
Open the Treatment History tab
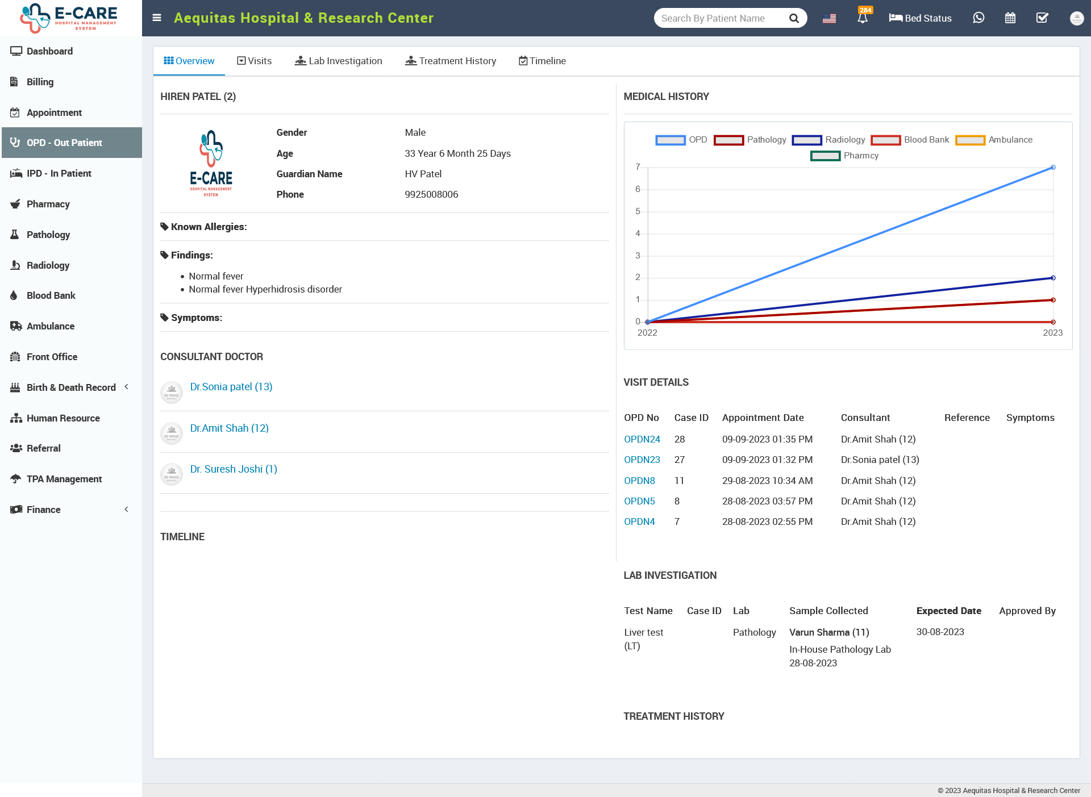point(451,61)
